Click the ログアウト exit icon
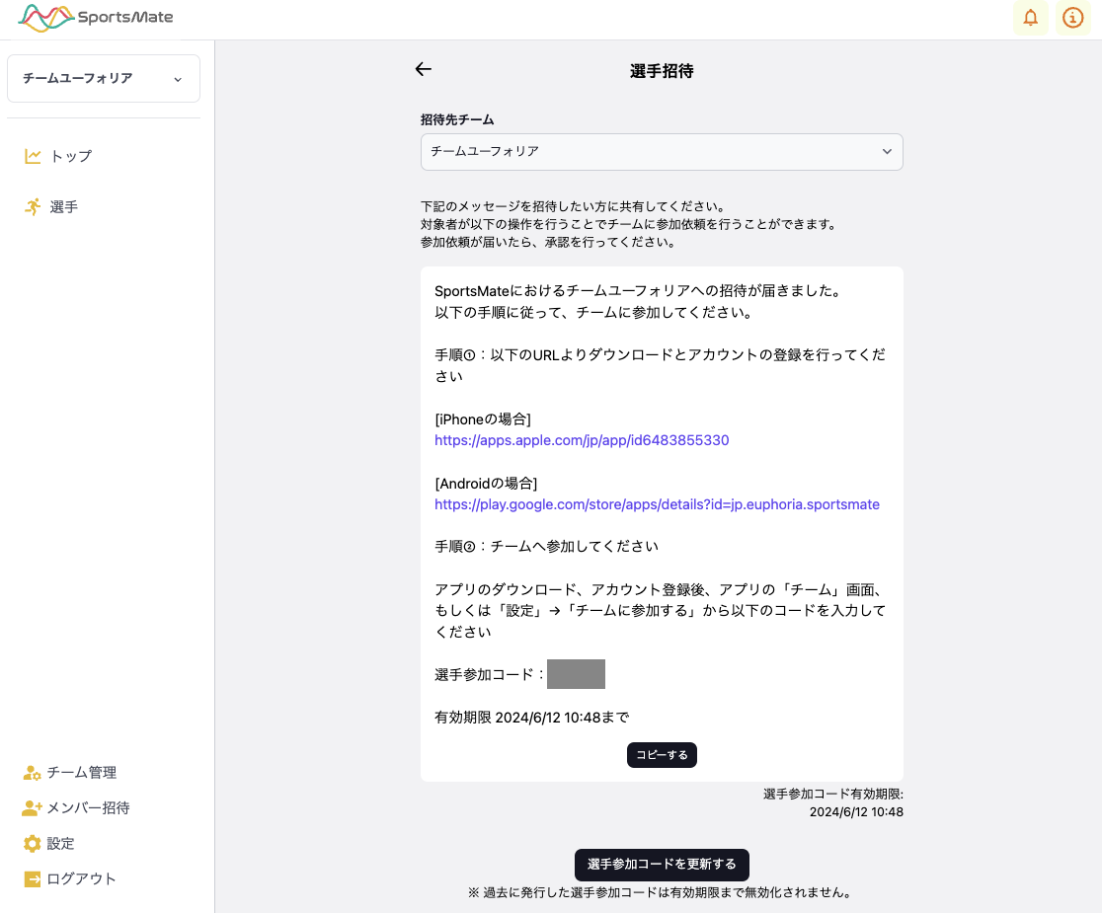This screenshot has height=913, width=1102. (x=32, y=878)
